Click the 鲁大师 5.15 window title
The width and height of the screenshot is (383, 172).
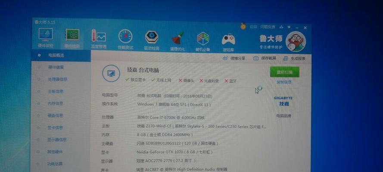click(45, 22)
